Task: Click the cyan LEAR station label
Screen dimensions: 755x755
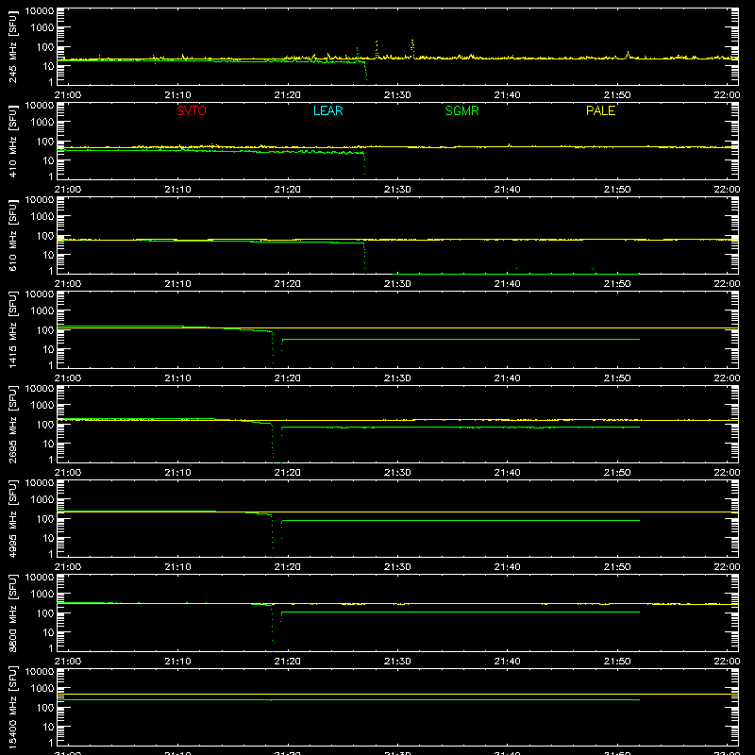Action: [327, 110]
